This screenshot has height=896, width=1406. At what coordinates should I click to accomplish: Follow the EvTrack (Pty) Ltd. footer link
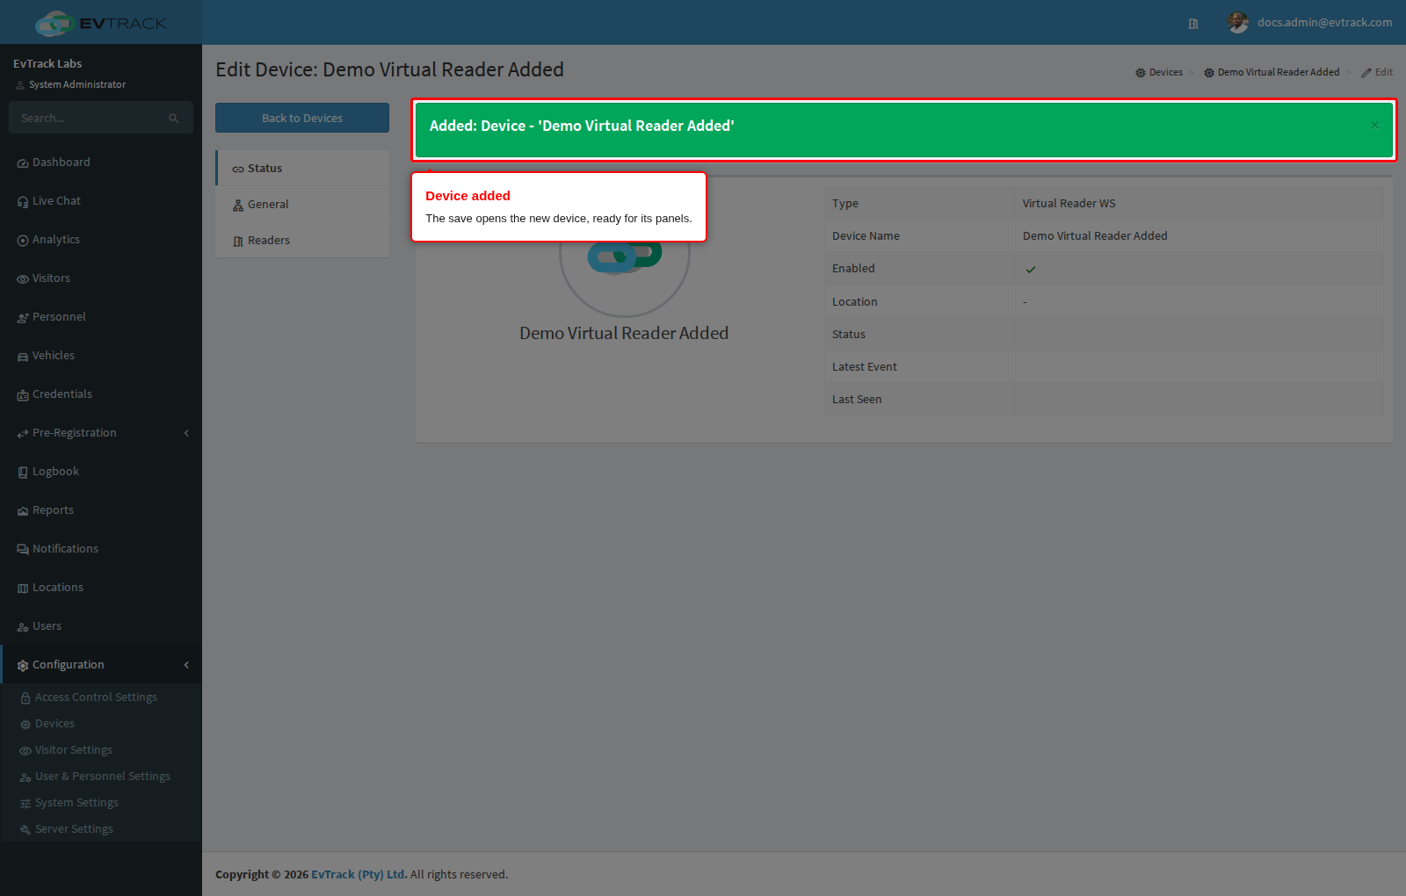pyautogui.click(x=359, y=874)
